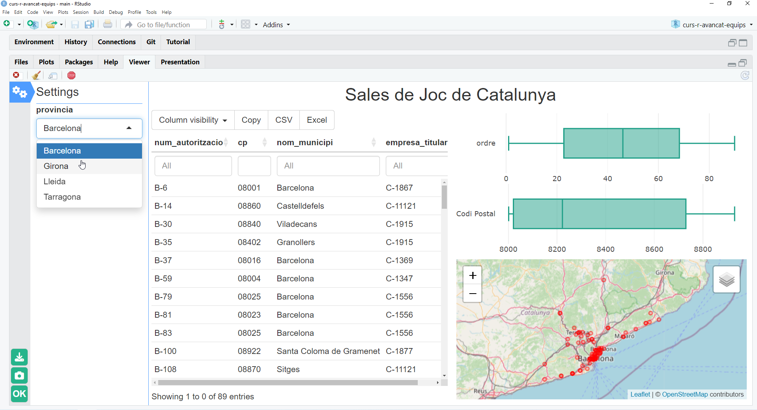
Task: Expand the Addins menu
Action: pos(276,24)
